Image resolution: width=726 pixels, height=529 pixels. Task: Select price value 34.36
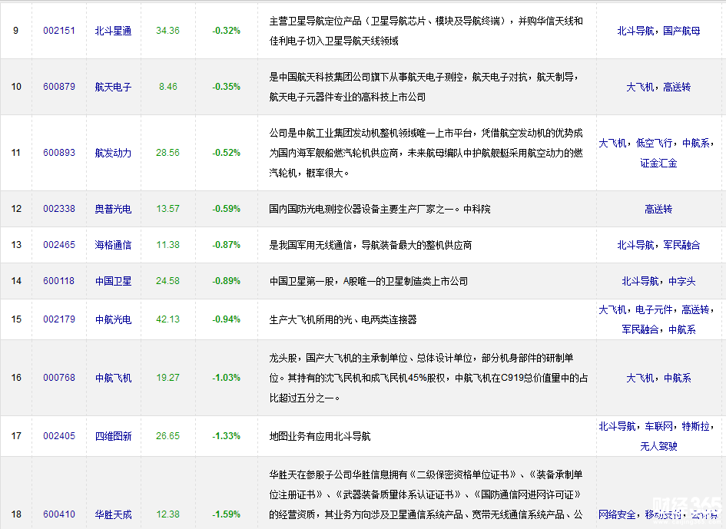[167, 31]
